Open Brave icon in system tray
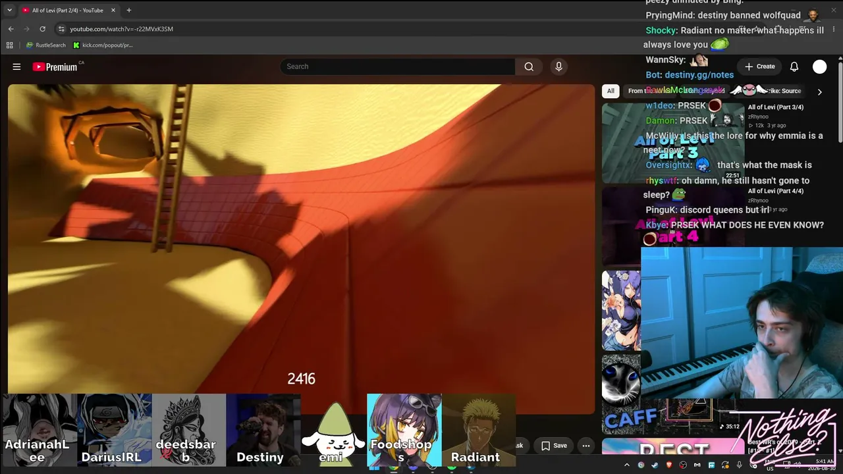The height and width of the screenshot is (474, 843). pos(668,465)
